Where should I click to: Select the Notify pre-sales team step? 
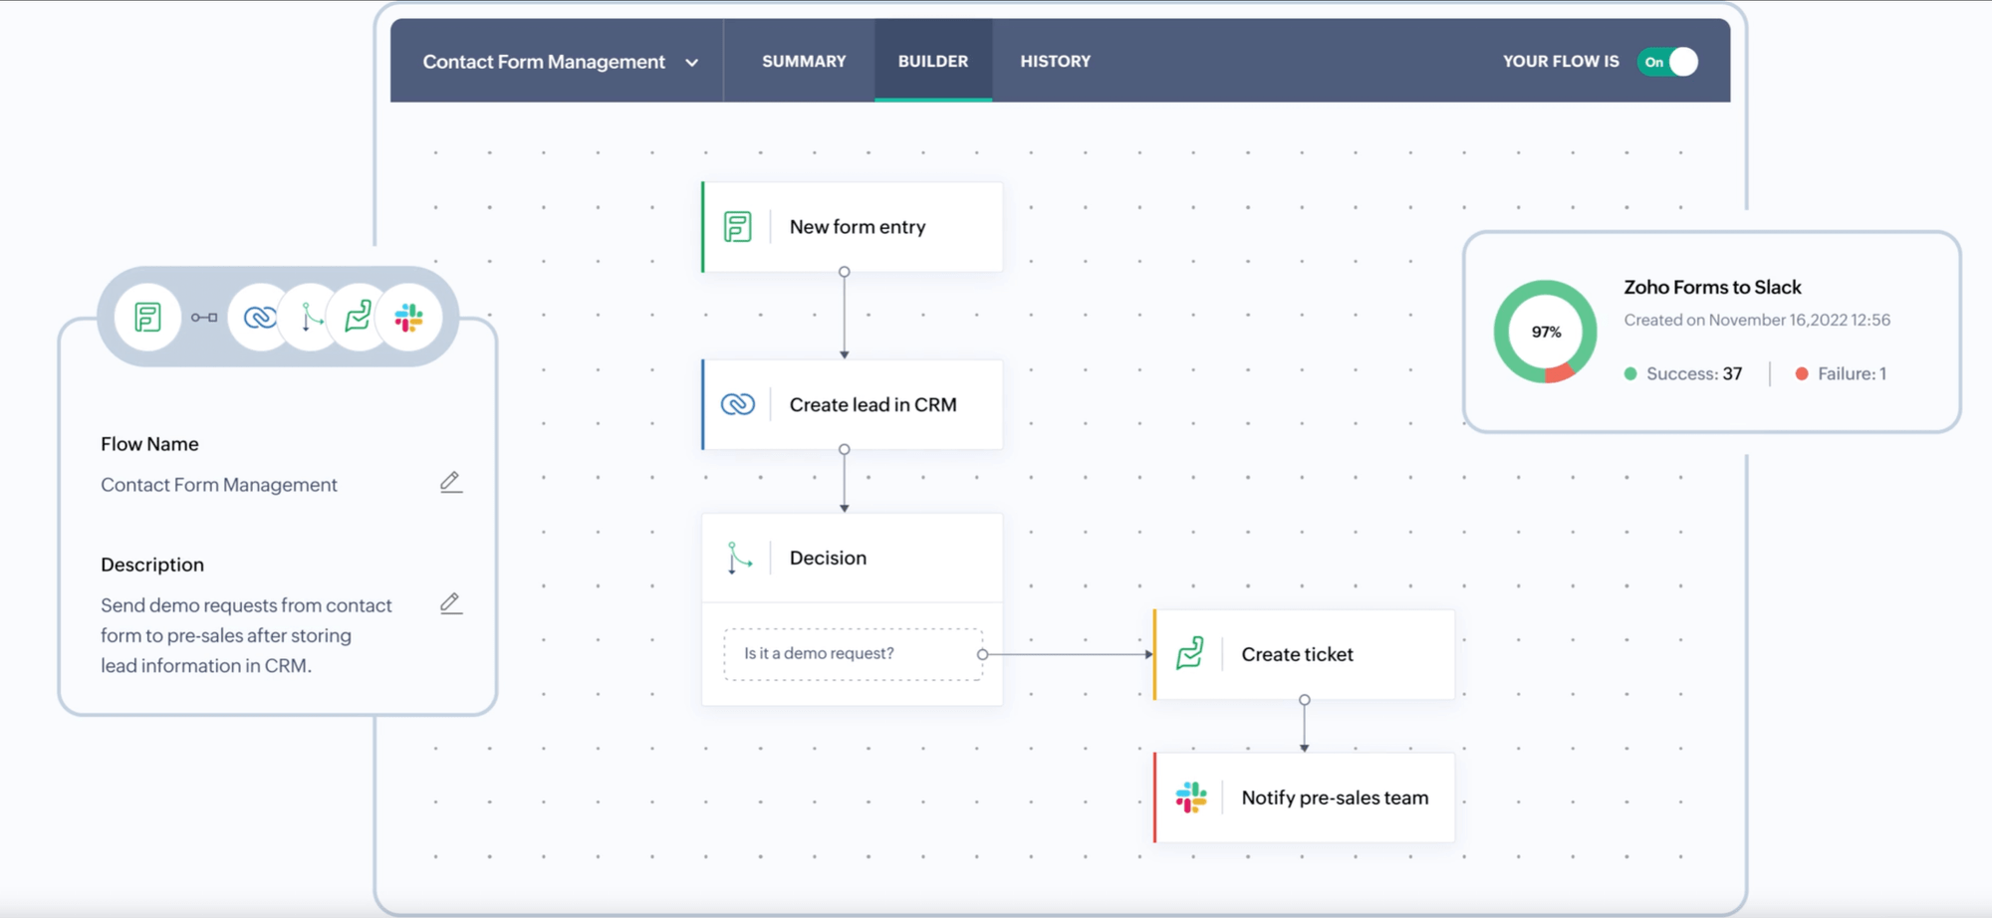(1304, 798)
